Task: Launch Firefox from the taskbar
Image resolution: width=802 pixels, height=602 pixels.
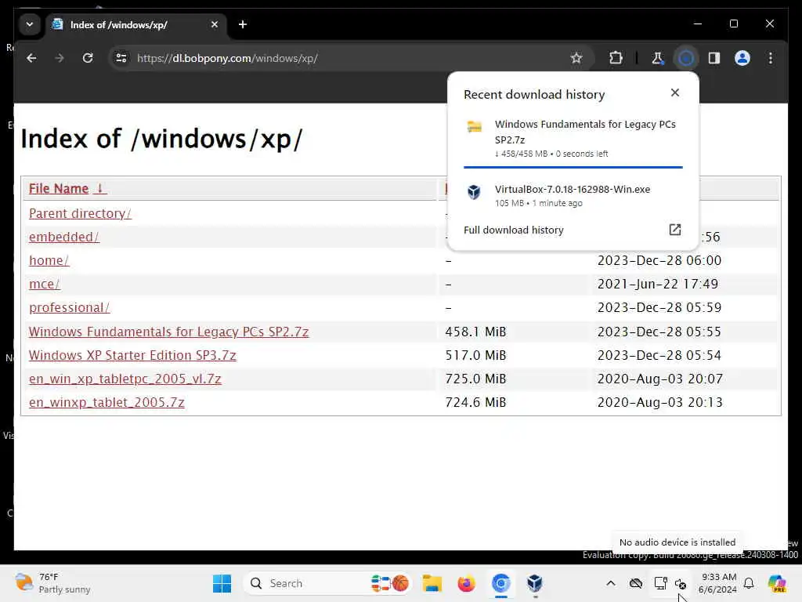Action: pyautogui.click(x=467, y=583)
